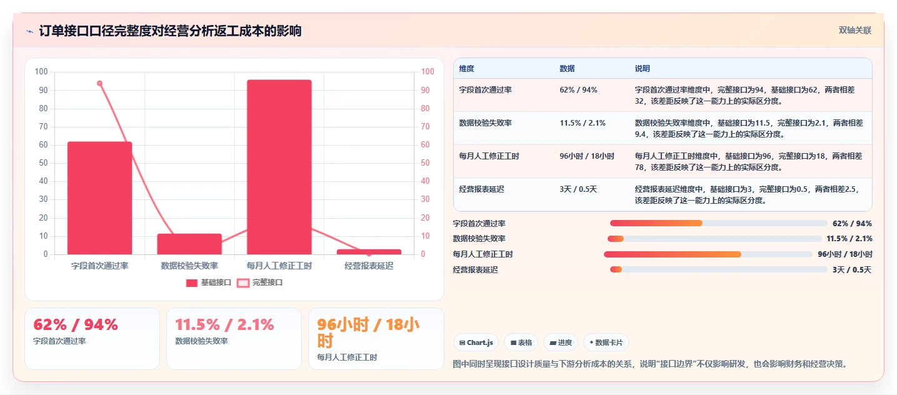Image resolution: width=897 pixels, height=395 pixels.
Task: Click the 数据校验失败率 progress bar
Action: point(714,239)
